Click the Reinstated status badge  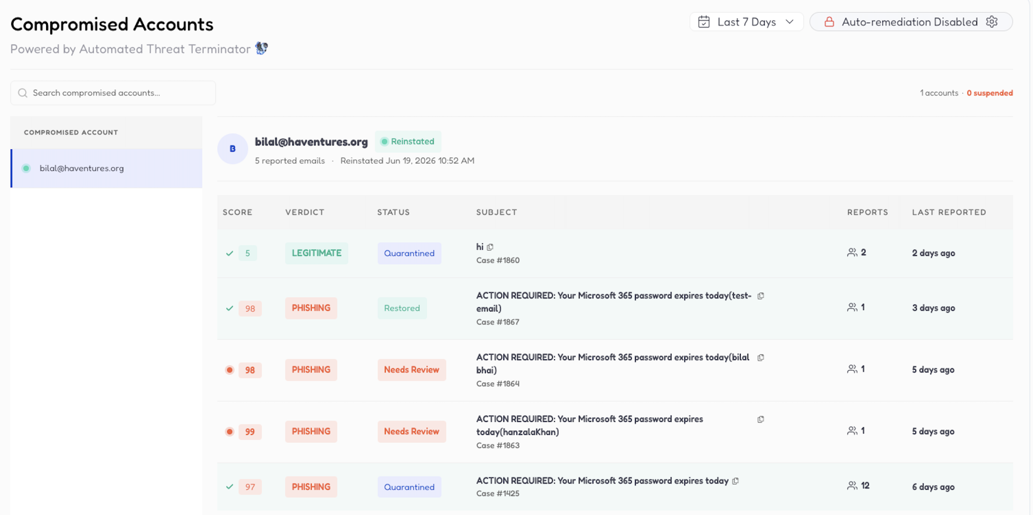[x=408, y=142]
